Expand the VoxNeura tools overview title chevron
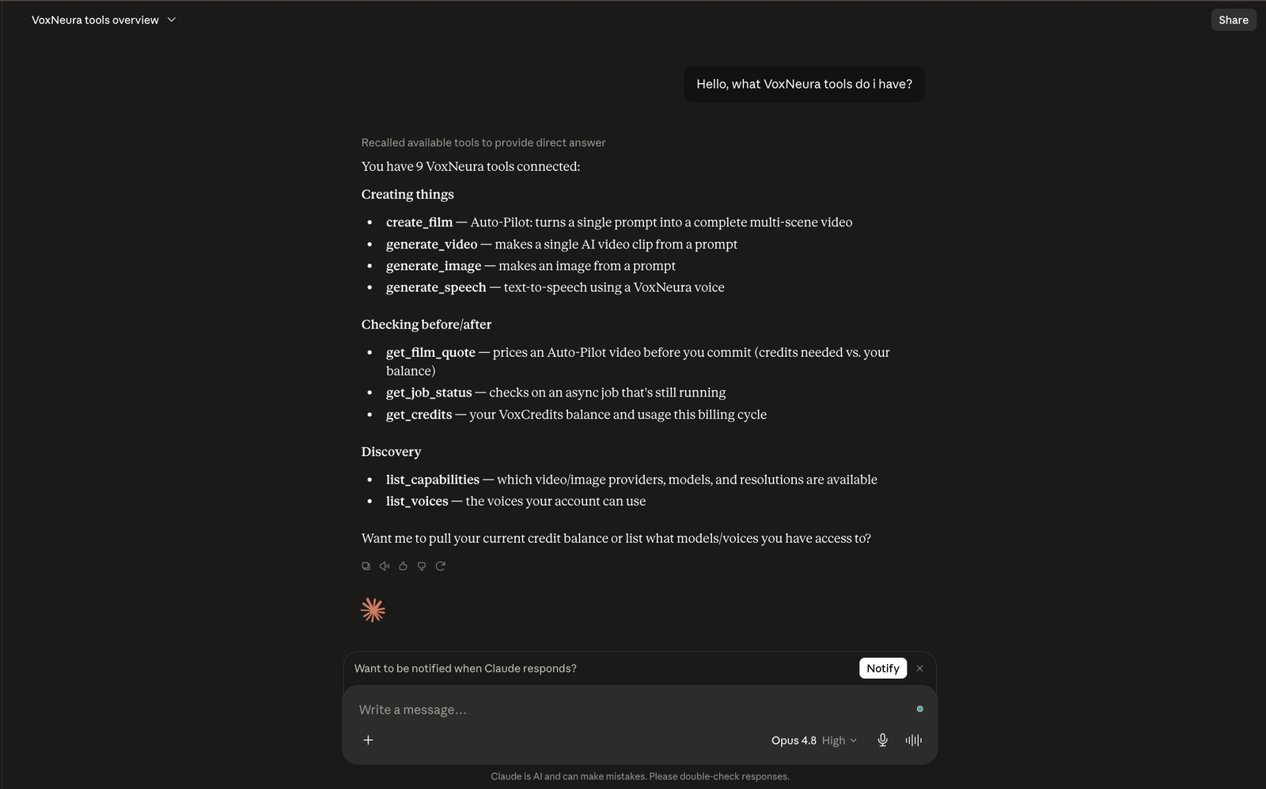The image size is (1266, 789). point(172,20)
